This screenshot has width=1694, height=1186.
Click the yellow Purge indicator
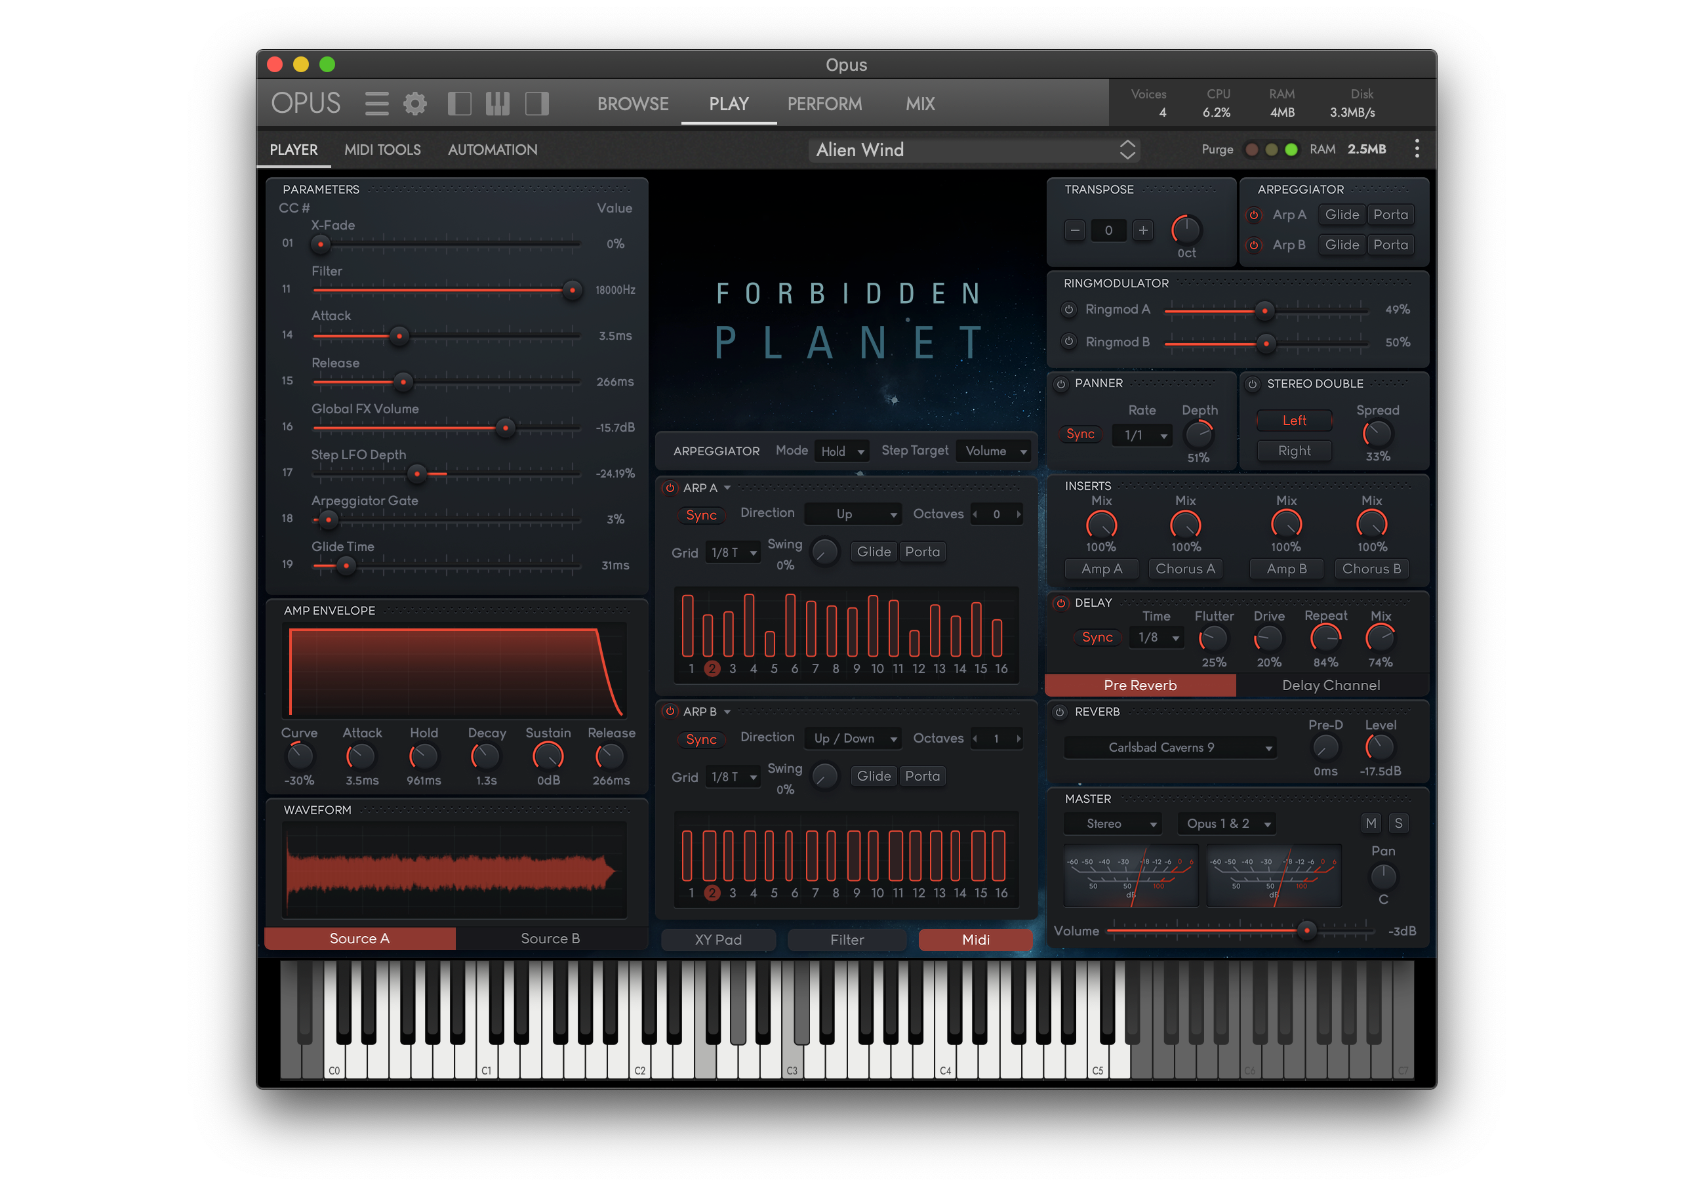click(1271, 150)
